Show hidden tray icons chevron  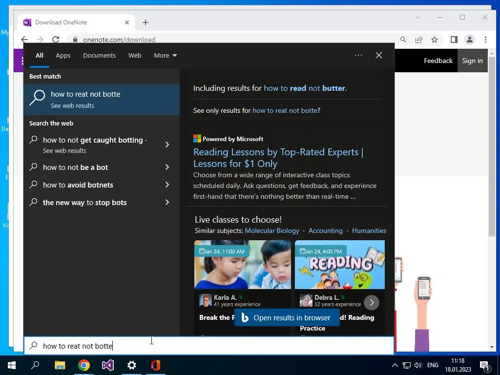coord(395,365)
